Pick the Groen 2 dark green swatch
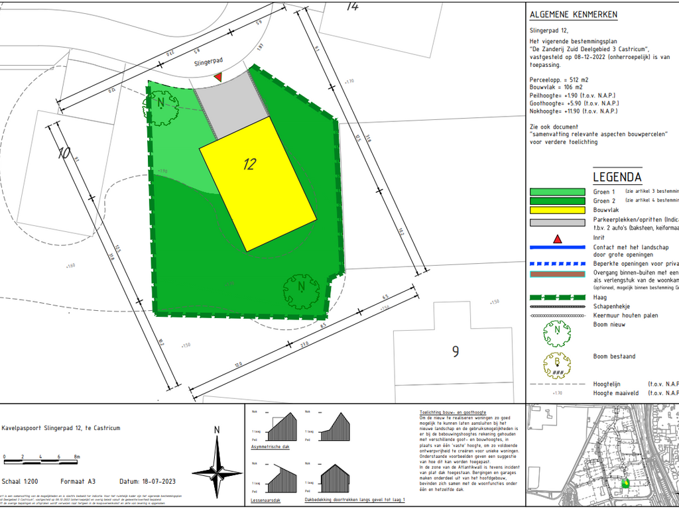The image size is (679, 509). (557, 201)
